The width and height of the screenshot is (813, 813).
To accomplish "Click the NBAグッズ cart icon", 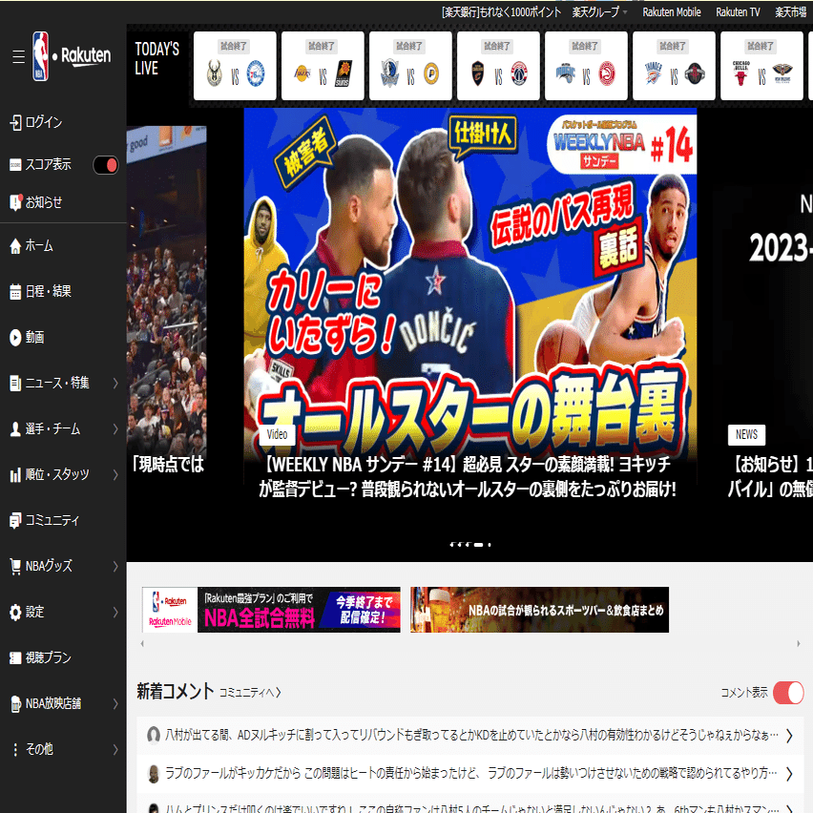I will 15,566.
